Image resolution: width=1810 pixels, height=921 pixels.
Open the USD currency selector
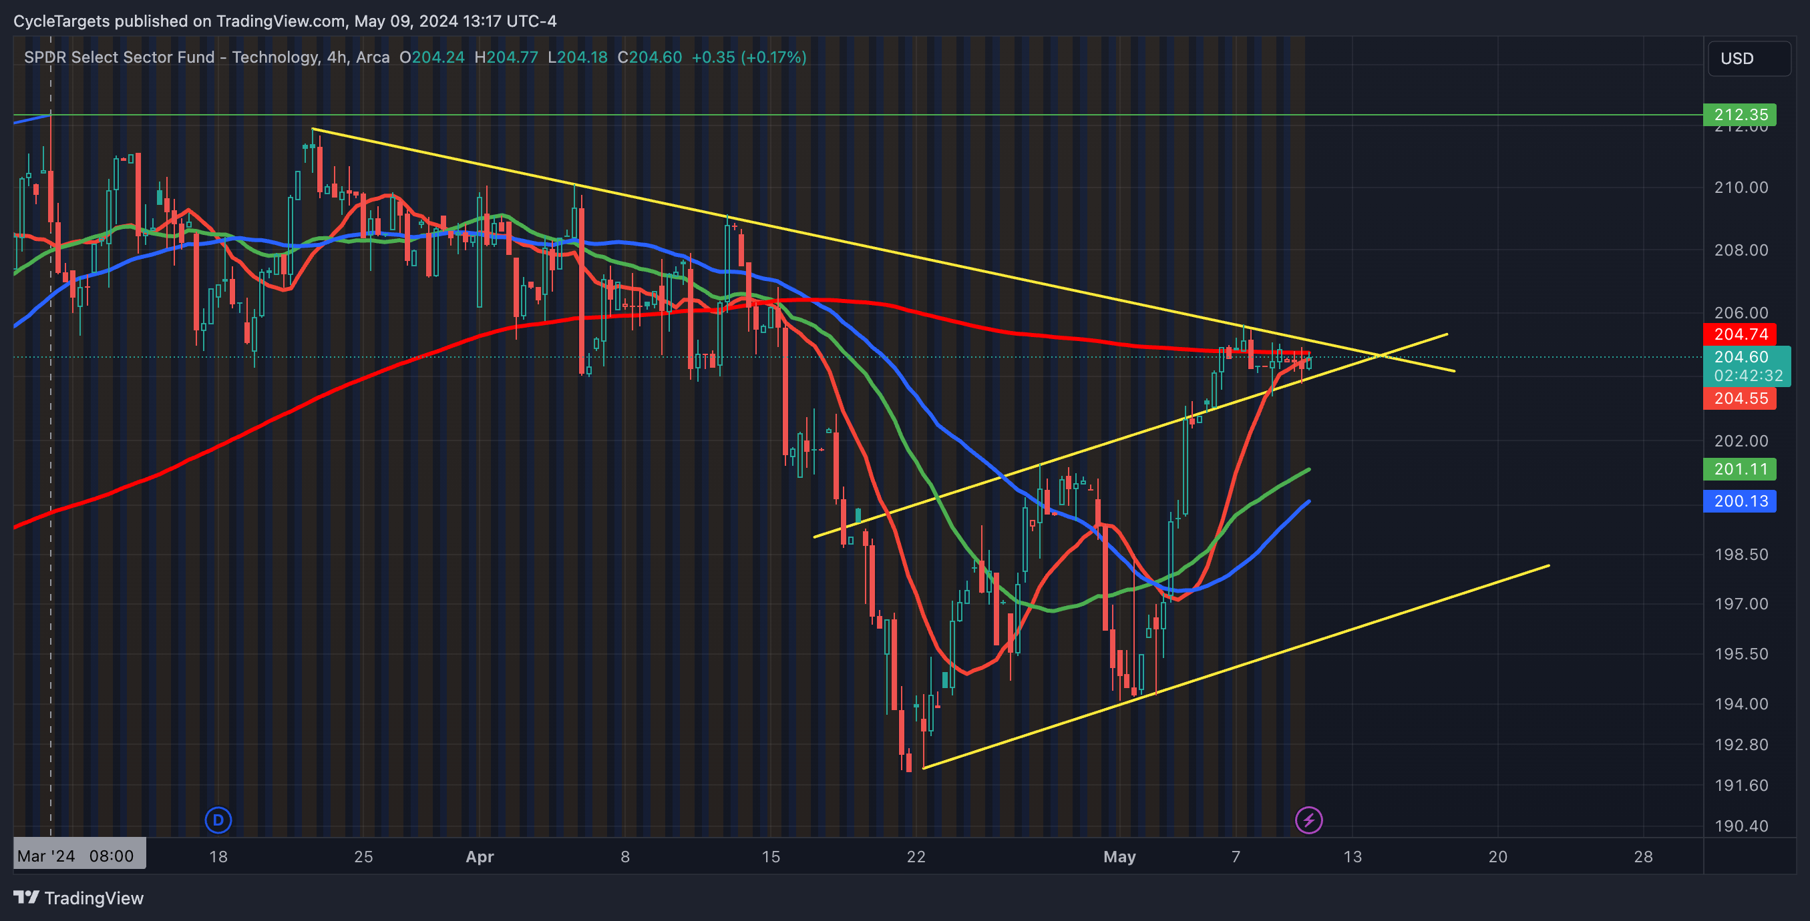point(1749,58)
